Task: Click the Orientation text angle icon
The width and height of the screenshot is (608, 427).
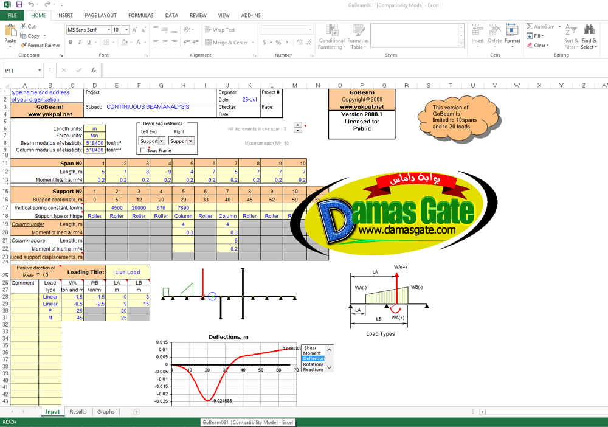Action: pyautogui.click(x=187, y=29)
